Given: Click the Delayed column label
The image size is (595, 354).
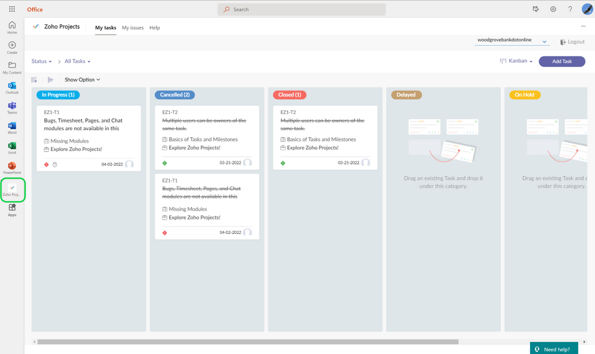Looking at the screenshot, I should (406, 95).
